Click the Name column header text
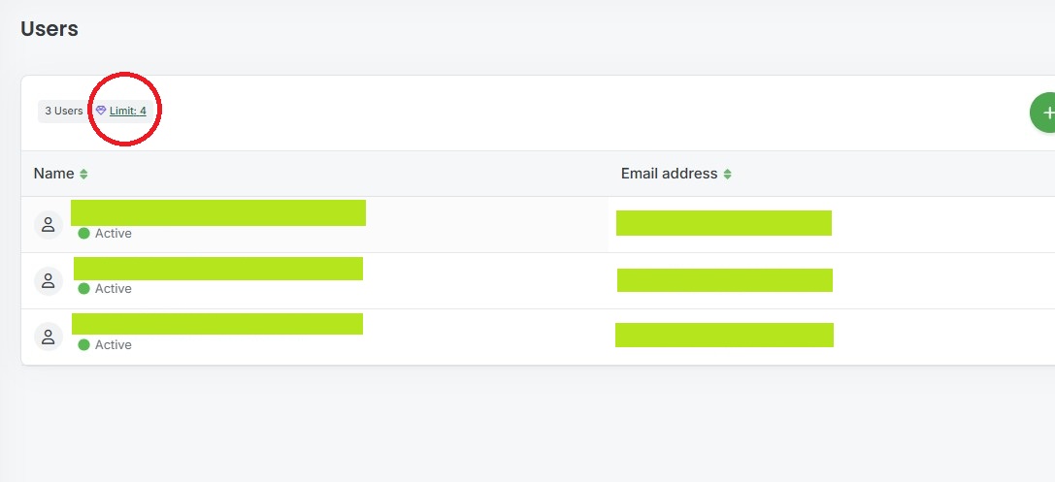The image size is (1055, 482). pos(53,174)
